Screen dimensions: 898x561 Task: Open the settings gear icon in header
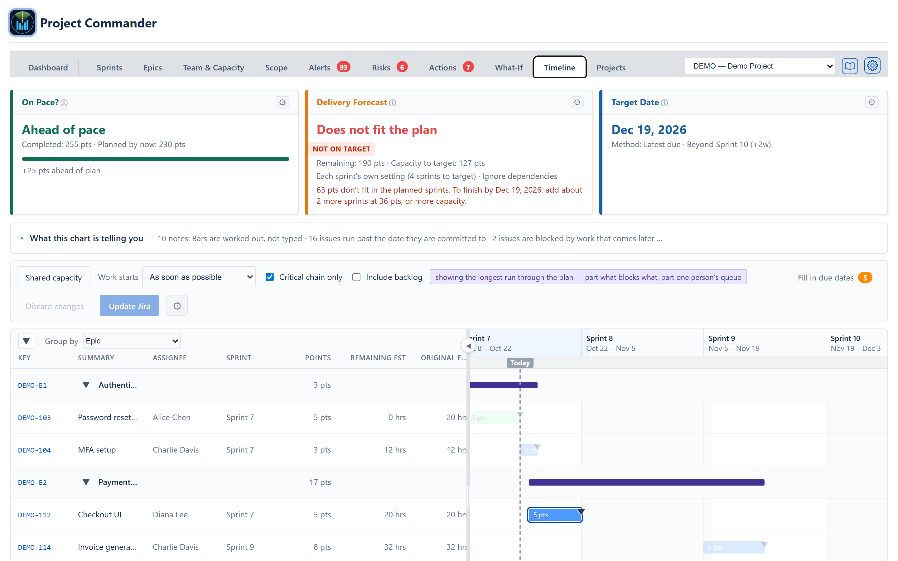tap(872, 66)
